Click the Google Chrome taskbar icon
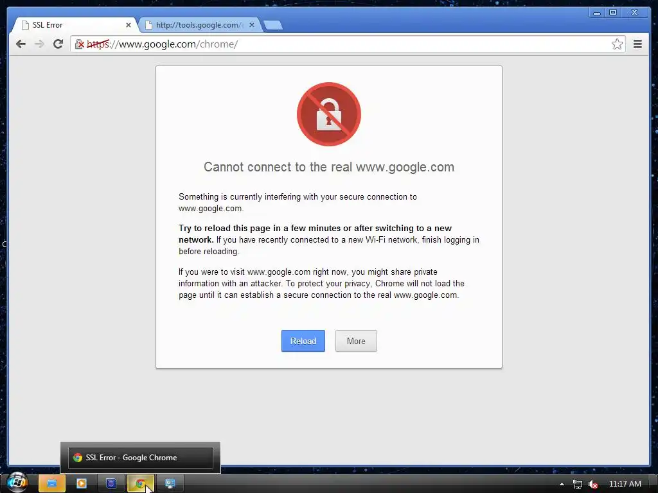The image size is (658, 493). pyautogui.click(x=141, y=483)
